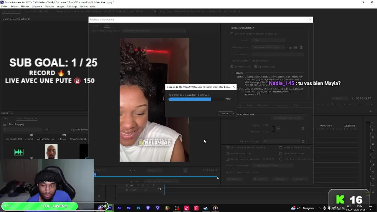Open the Interpolation temporelle dropdown

272,165
